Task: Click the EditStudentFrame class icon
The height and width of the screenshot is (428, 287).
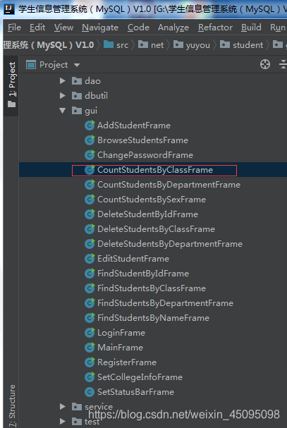Action: click(x=90, y=259)
